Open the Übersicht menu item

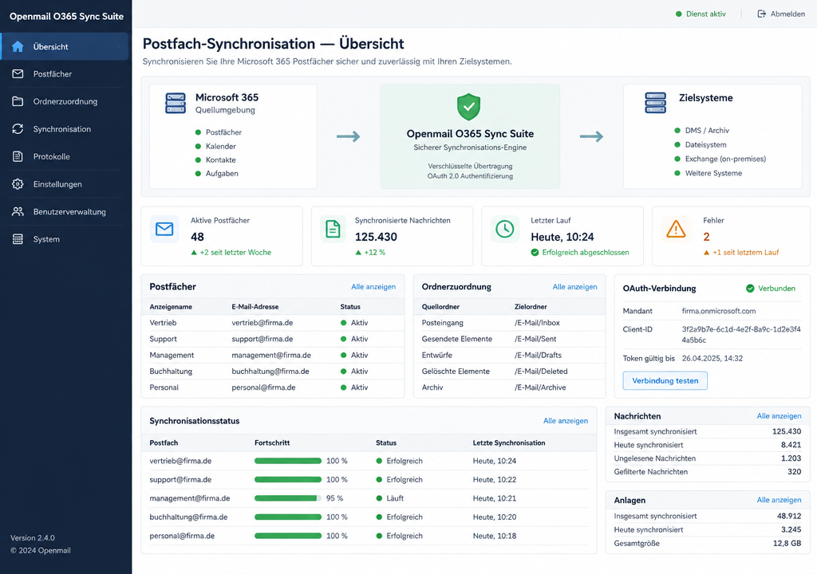point(65,46)
